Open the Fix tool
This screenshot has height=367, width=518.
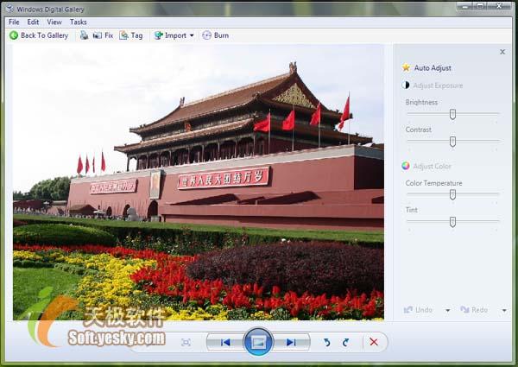click(103, 35)
